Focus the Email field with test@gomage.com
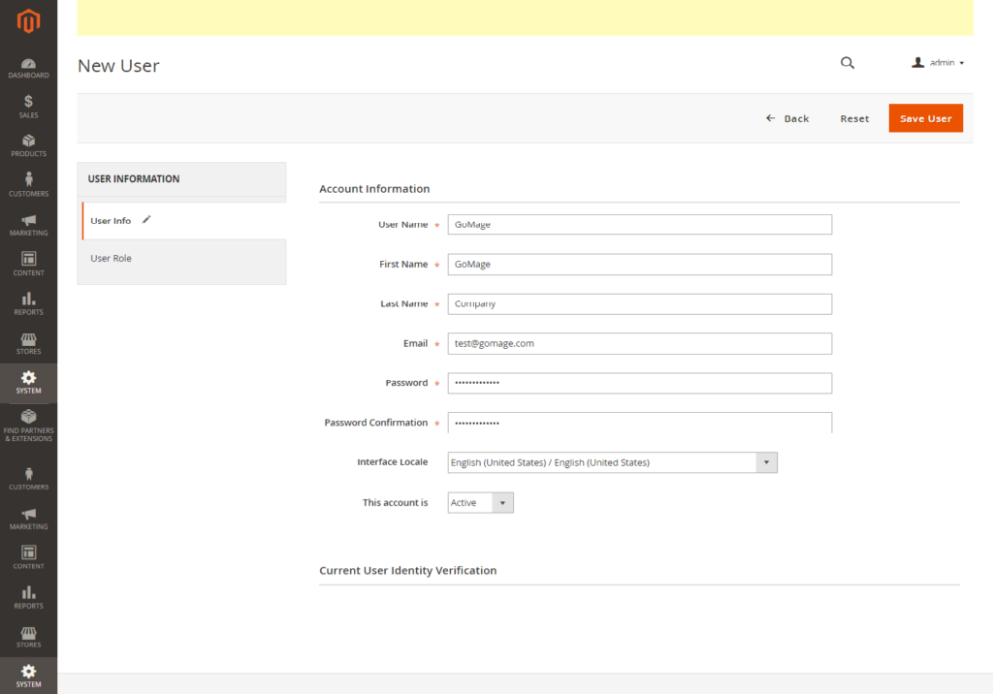Screen dimensions: 993x694 (640, 343)
